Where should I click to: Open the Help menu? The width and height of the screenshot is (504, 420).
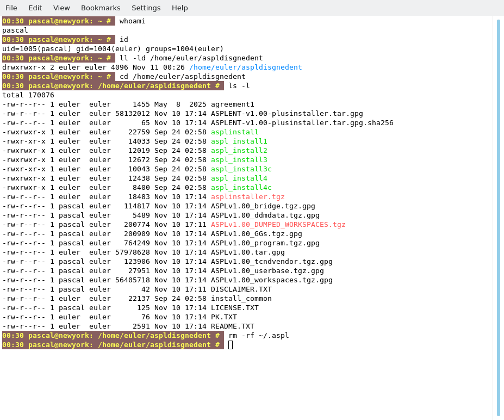click(179, 8)
